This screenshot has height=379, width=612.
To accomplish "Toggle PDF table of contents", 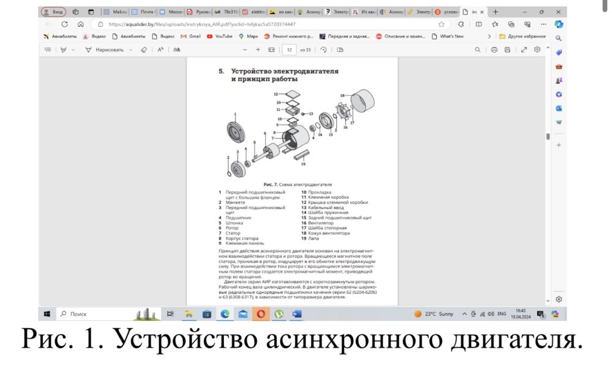I will point(48,50).
